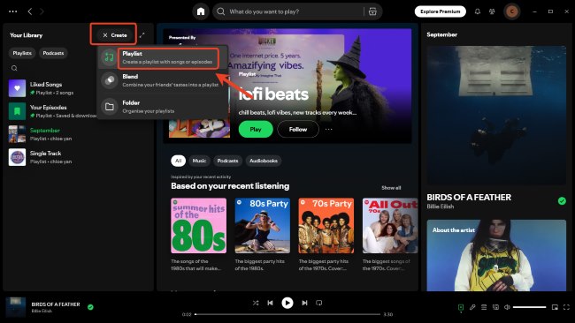Start playback with the play button
The height and width of the screenshot is (323, 575).
pos(287,303)
